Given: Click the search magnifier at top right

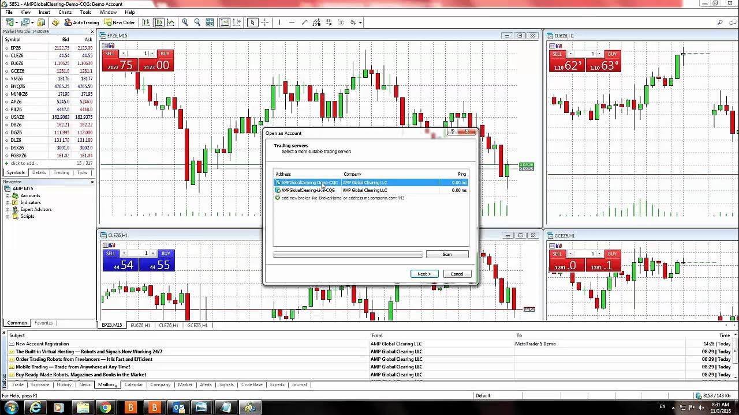Looking at the screenshot, I should pos(720,22).
